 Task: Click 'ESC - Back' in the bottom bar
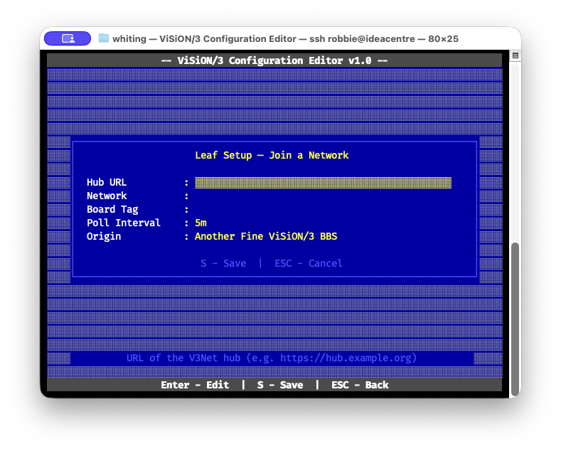360,385
